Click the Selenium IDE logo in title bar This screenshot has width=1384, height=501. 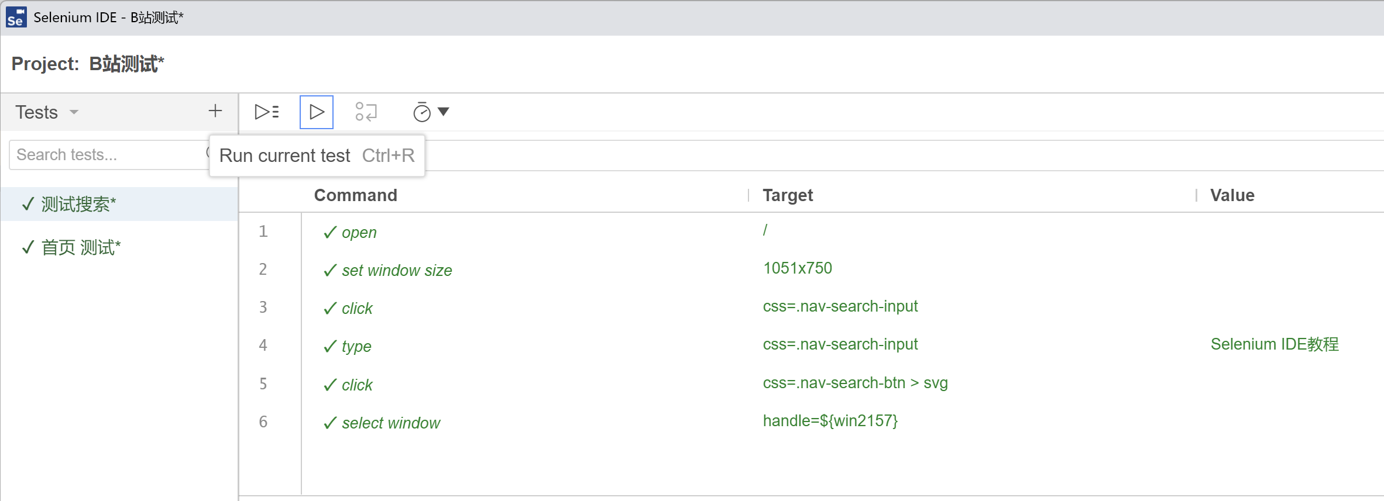tap(16, 18)
